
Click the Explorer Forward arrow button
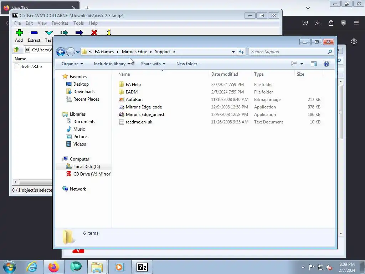pos(71,52)
